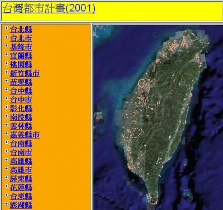Expand the 台北縣 tree node

(7, 28)
